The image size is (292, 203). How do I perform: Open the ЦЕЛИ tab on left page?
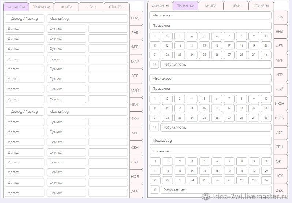pos(91,7)
